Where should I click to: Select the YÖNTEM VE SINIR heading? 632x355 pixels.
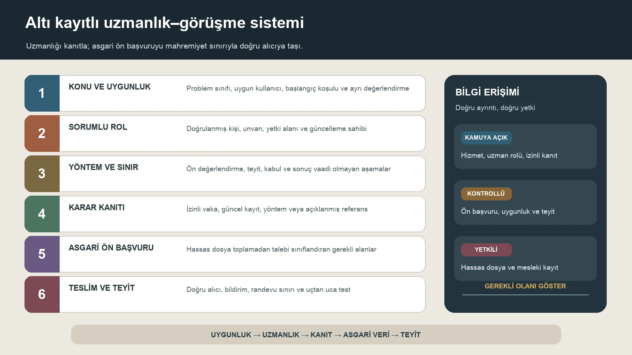tap(103, 167)
